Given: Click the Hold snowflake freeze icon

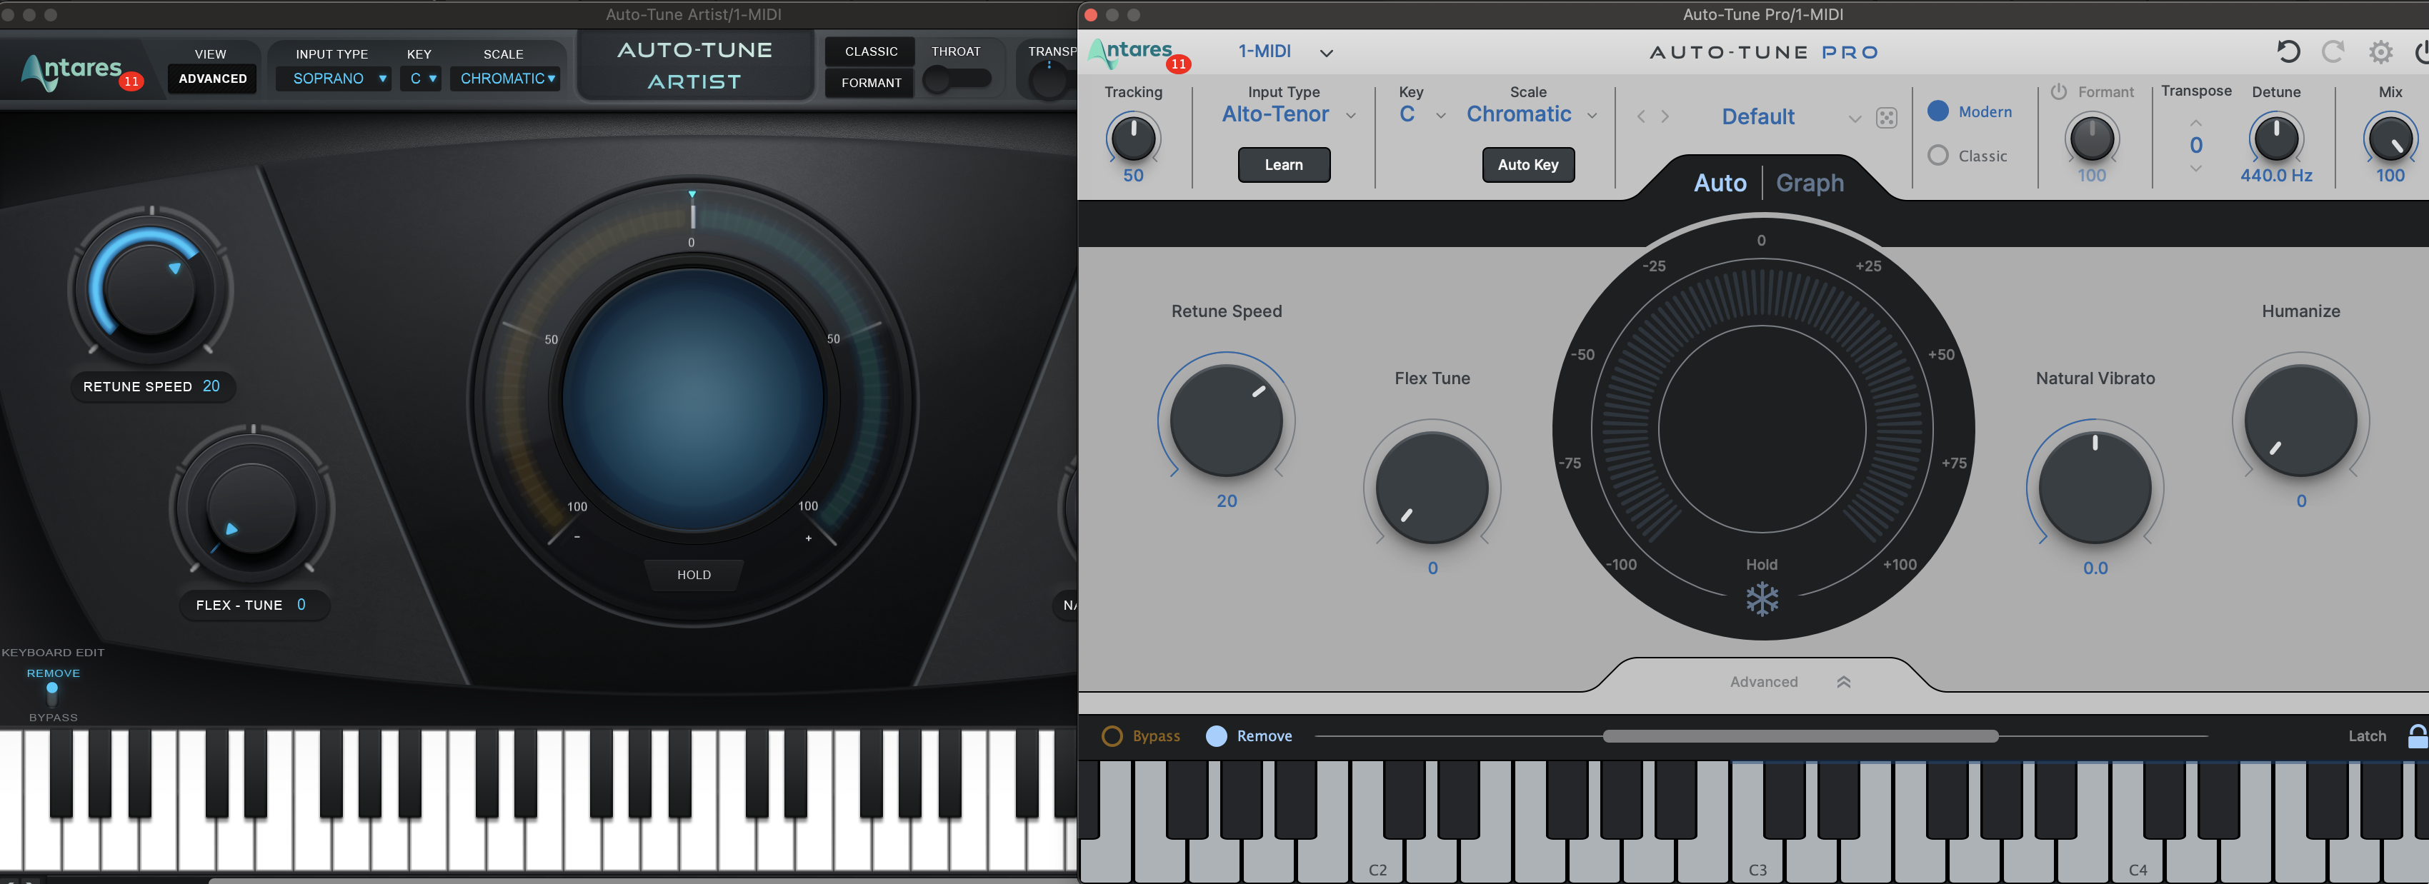Looking at the screenshot, I should pyautogui.click(x=1762, y=598).
